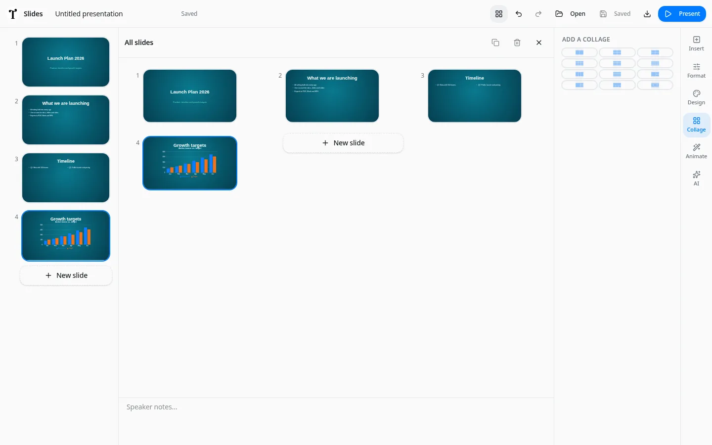Add a slide from sidebar New slide button
The width and height of the screenshot is (712, 445).
click(x=66, y=275)
